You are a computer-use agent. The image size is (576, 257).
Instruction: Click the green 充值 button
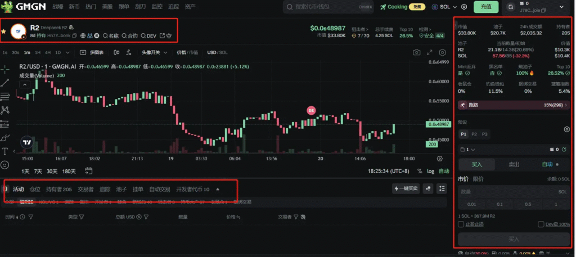(x=485, y=7)
